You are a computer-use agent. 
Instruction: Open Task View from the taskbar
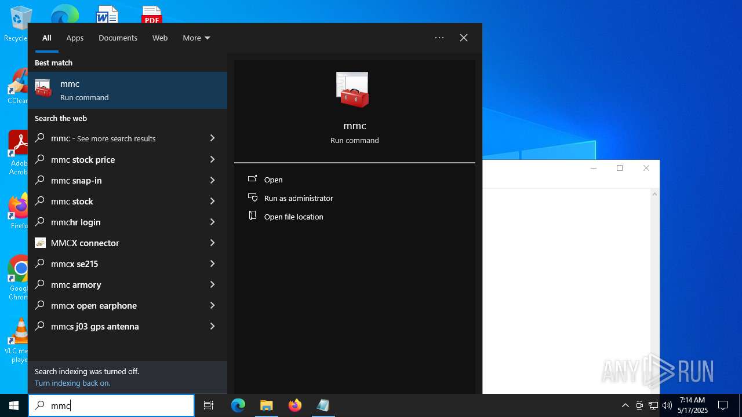click(x=209, y=405)
